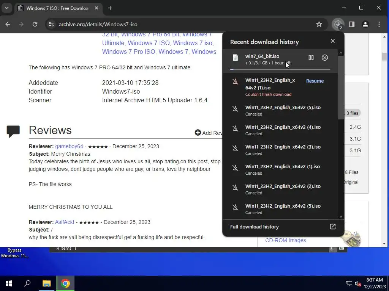This screenshot has height=291, width=389.
Task: Select canceled Win11_23H2_English_x64v2 (4).iso entry
Action: (280, 130)
